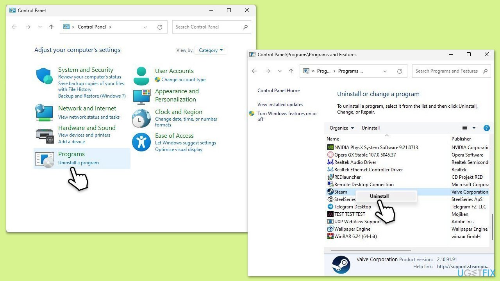Open Backup and Restore (Windows 7) link
Screen dimensions: 500x281
point(92,96)
